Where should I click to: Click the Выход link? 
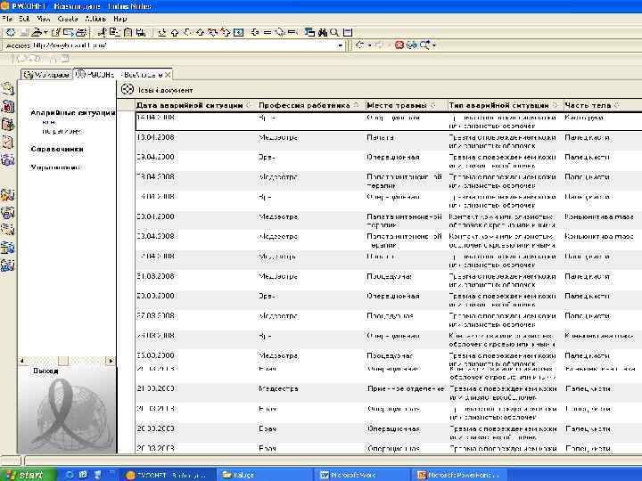[45, 371]
